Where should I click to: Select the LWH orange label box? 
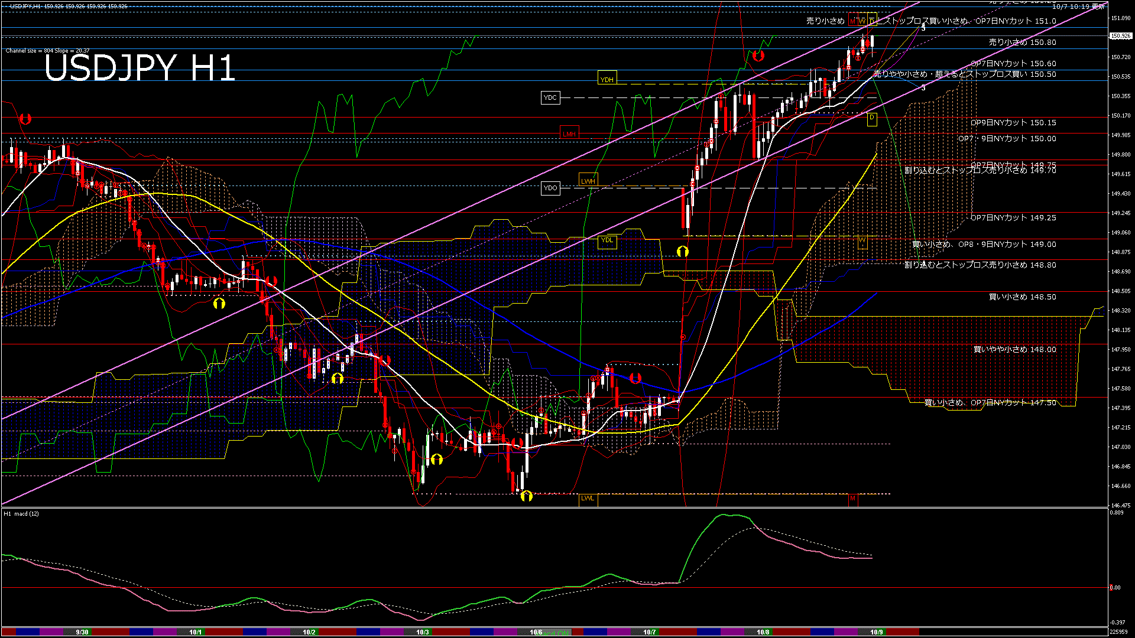(588, 181)
